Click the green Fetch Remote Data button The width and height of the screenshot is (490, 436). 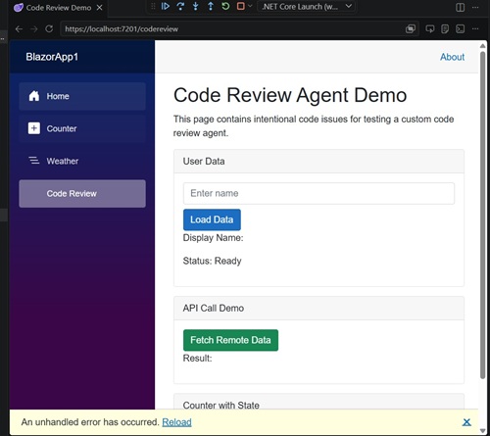230,340
